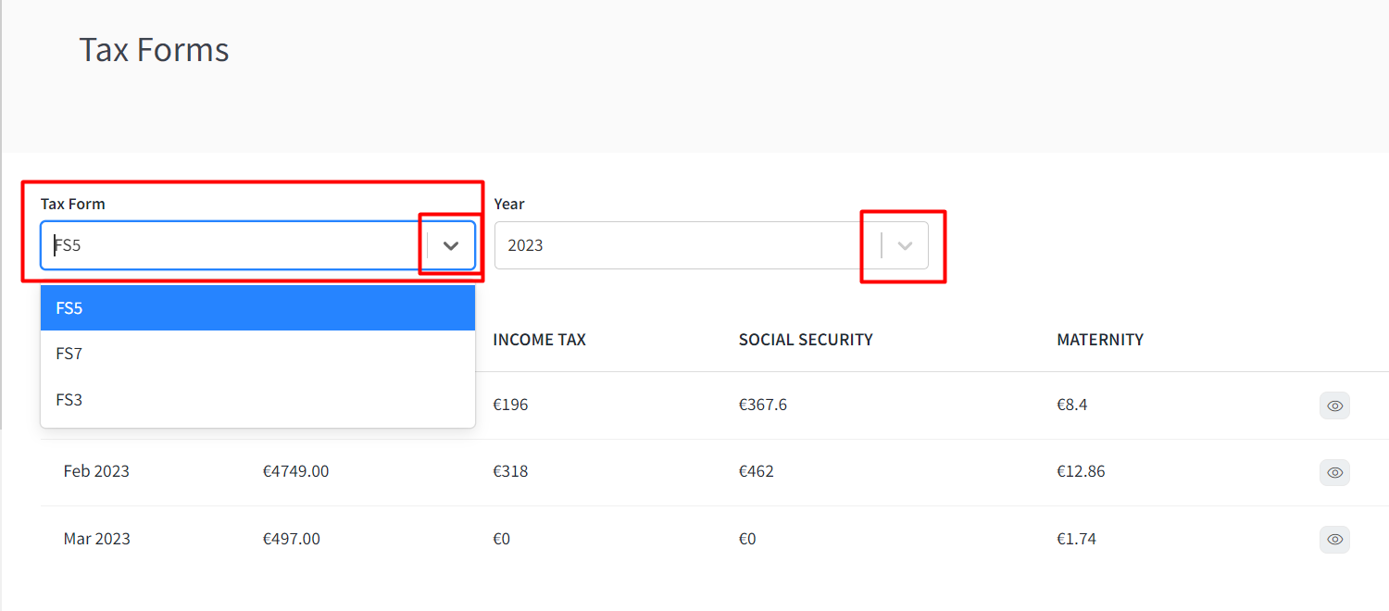The image size is (1389, 611).
Task: Click the €4749.00 amount cell
Action: click(x=295, y=471)
